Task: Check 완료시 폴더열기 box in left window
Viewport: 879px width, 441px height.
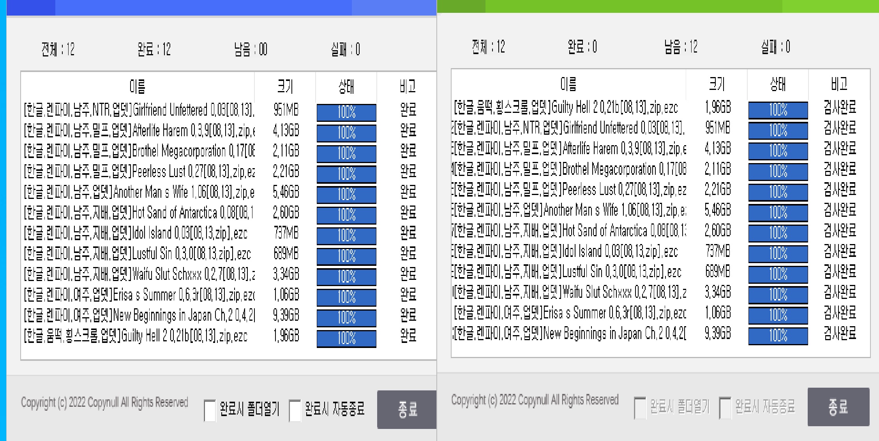Action: pyautogui.click(x=210, y=410)
